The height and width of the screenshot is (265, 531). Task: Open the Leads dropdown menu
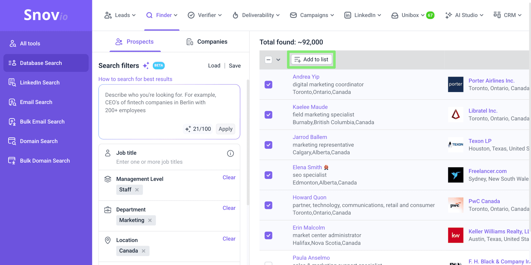click(120, 15)
